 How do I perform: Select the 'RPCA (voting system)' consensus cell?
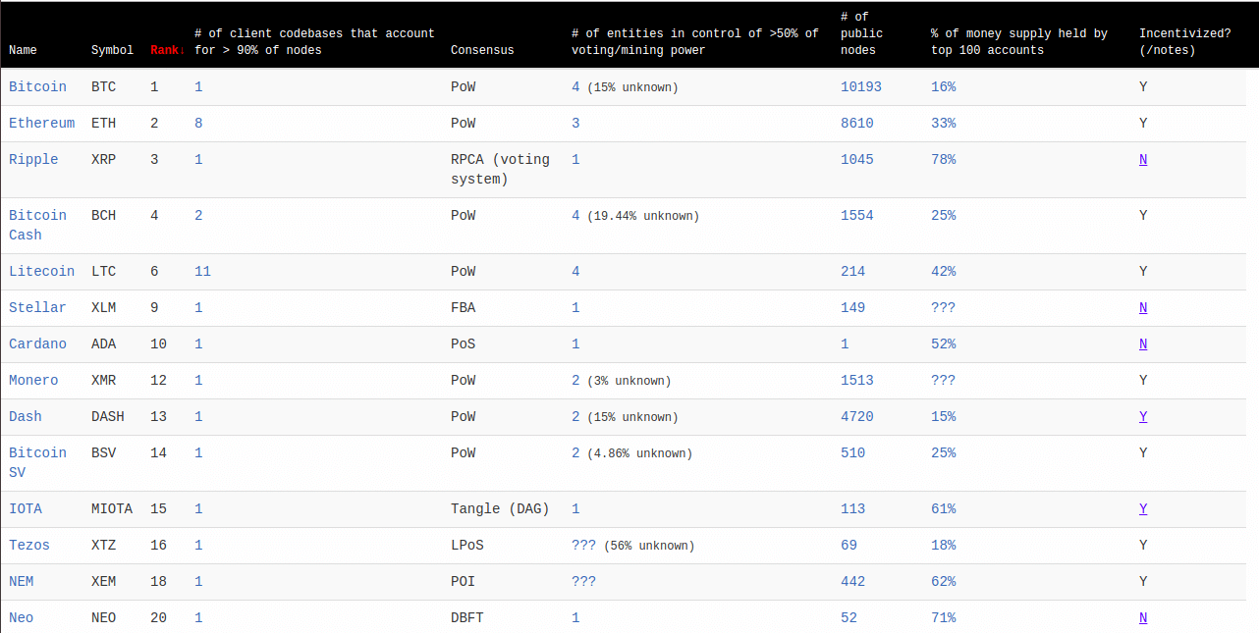tap(500, 169)
